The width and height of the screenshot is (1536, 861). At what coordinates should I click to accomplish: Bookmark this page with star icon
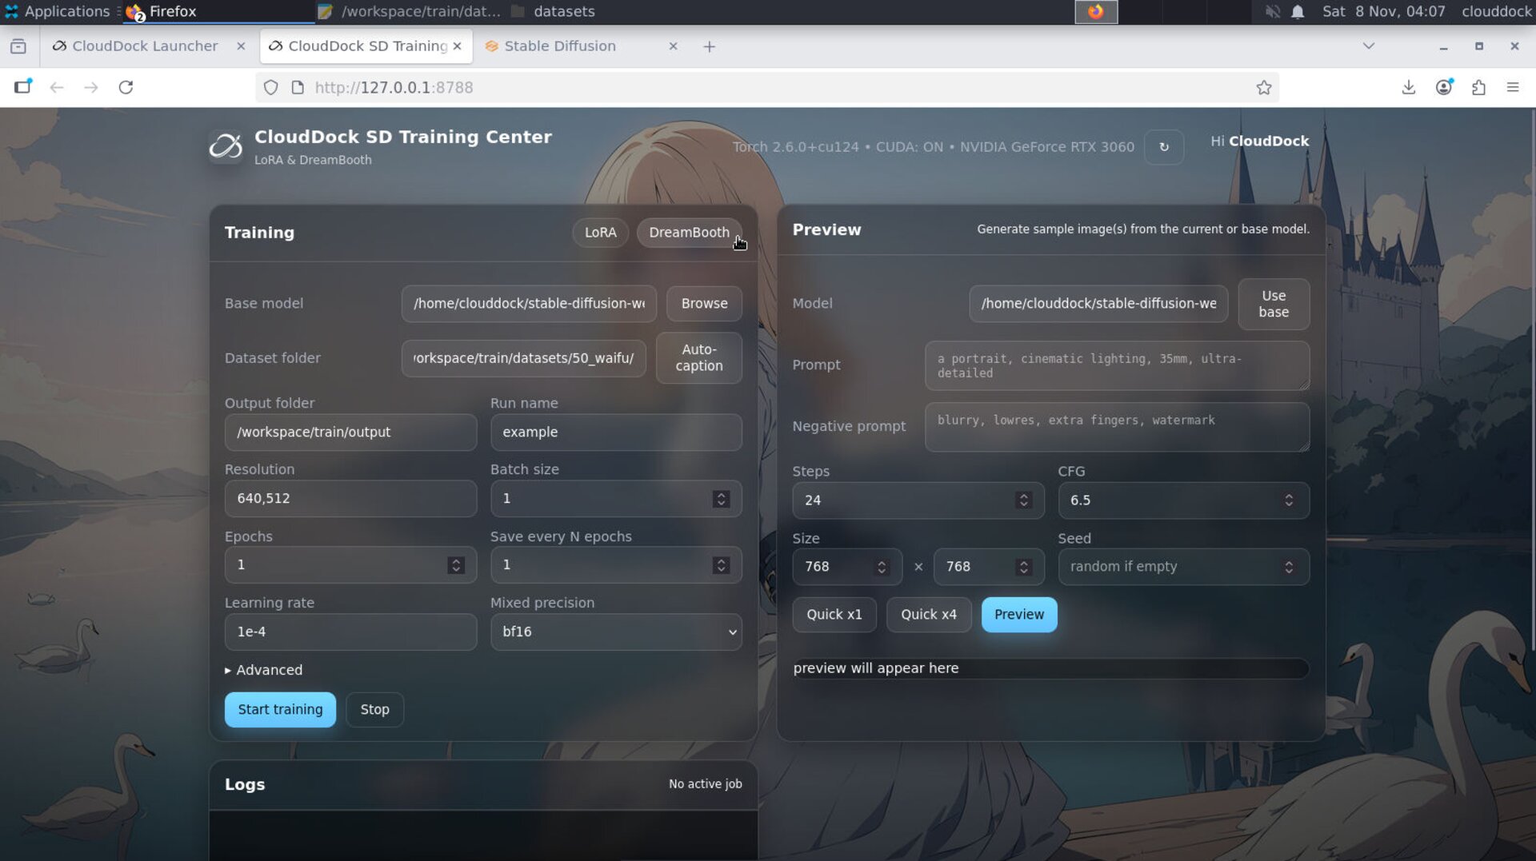click(x=1263, y=87)
